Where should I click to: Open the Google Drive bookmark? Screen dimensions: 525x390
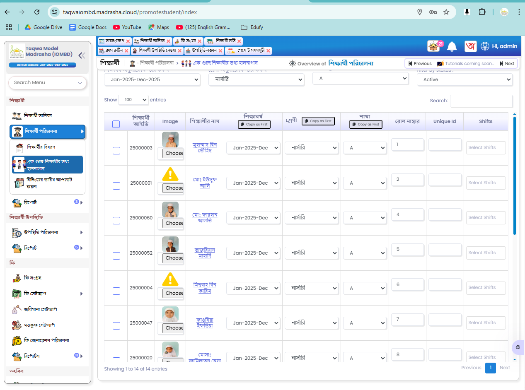(43, 27)
